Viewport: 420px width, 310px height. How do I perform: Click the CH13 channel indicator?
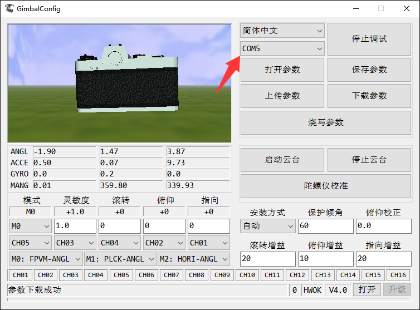(x=323, y=275)
